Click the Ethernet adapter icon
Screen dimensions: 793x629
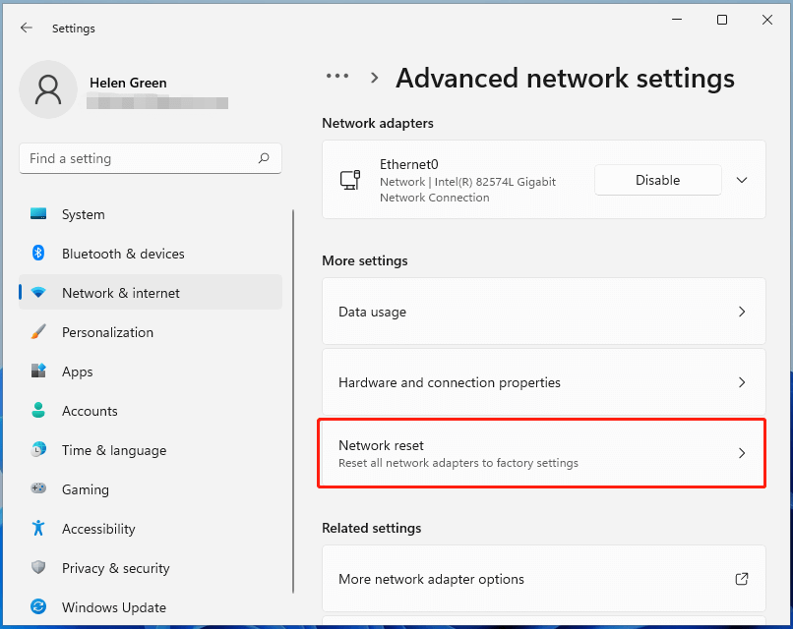[349, 180]
